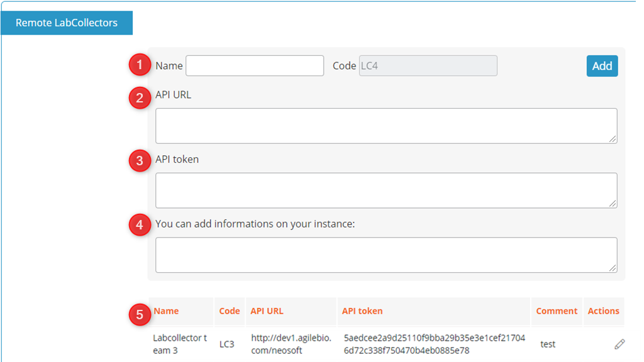Click the Code column header

point(229,311)
